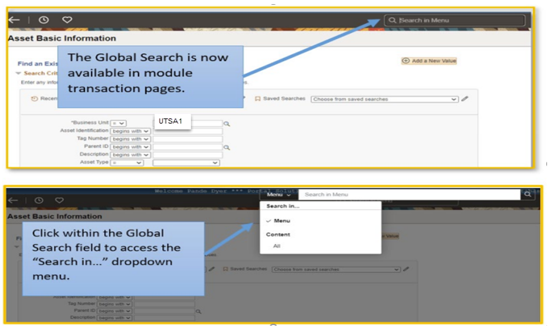Open the Asset Type operator dropdown
Viewport: 550px width, 331px height.
[x=127, y=163]
